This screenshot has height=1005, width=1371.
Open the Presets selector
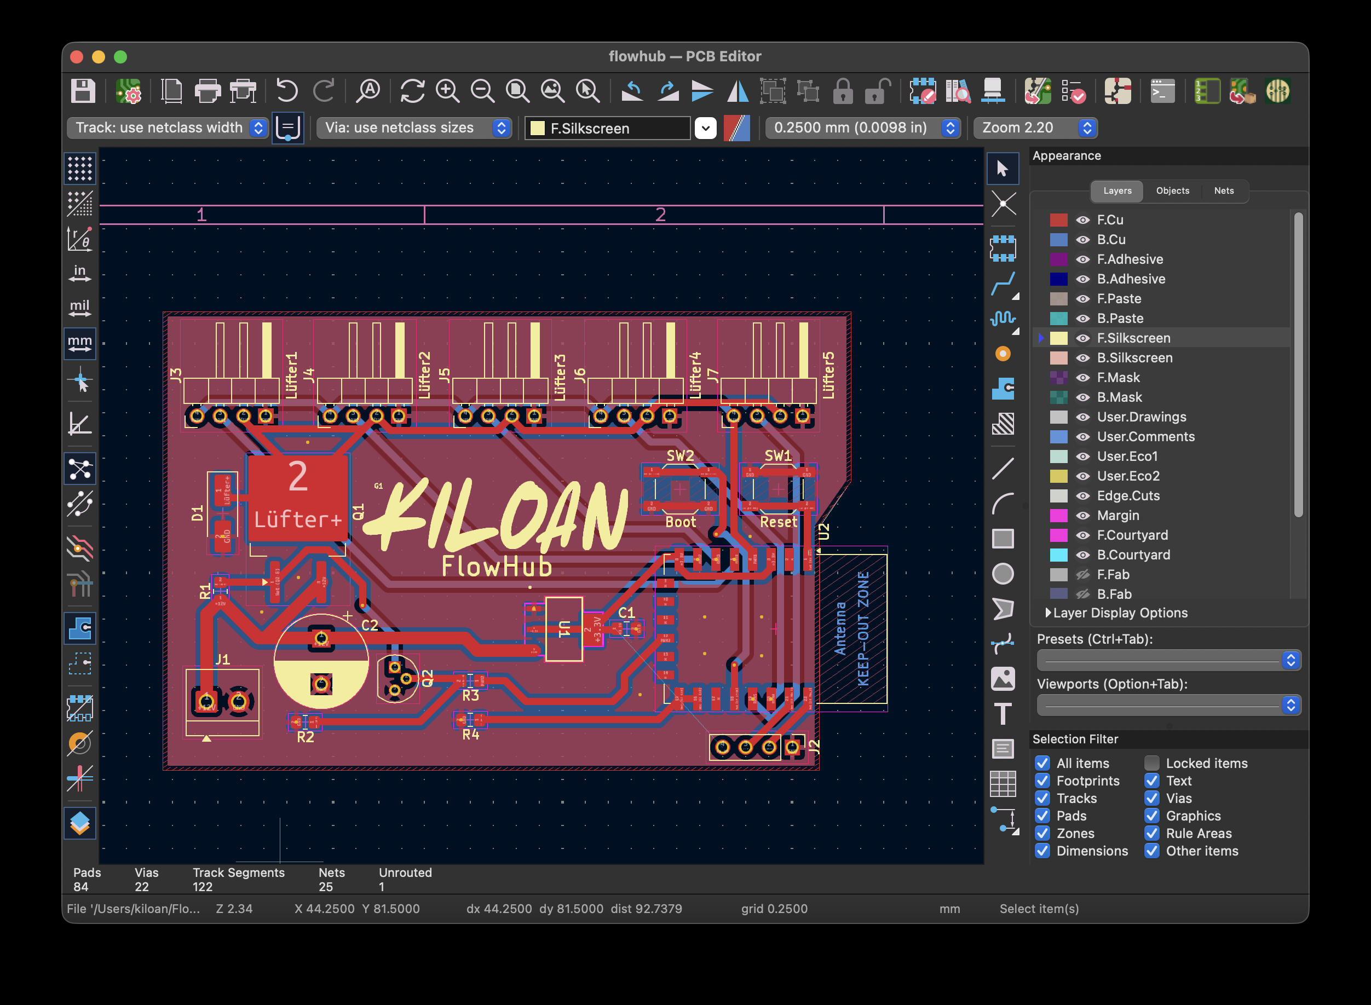(x=1168, y=660)
